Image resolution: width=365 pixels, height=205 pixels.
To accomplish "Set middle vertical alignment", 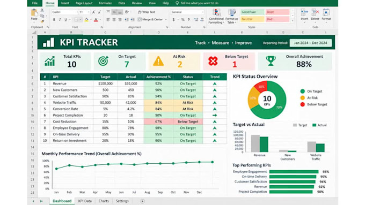I will [114, 12].
